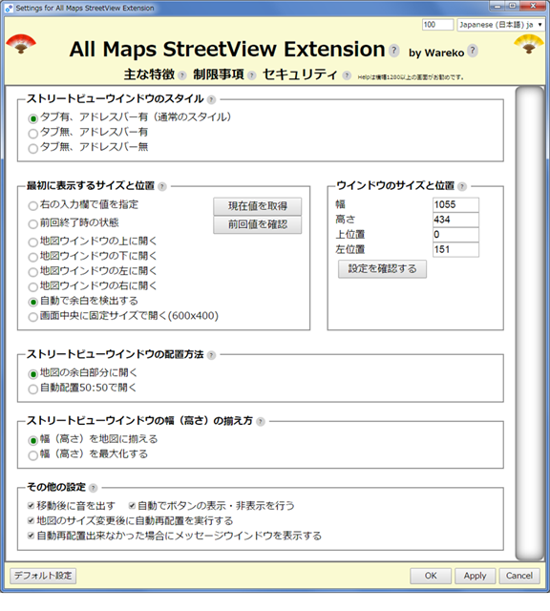Confirm settings with the OK button
Image resolution: width=550 pixels, height=611 pixels.
click(431, 576)
